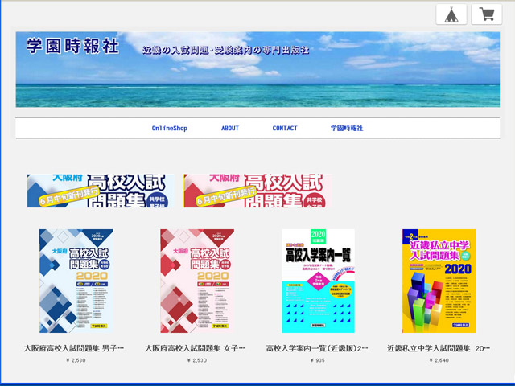Open the 高校入学案内一覧 book cover

click(318, 281)
